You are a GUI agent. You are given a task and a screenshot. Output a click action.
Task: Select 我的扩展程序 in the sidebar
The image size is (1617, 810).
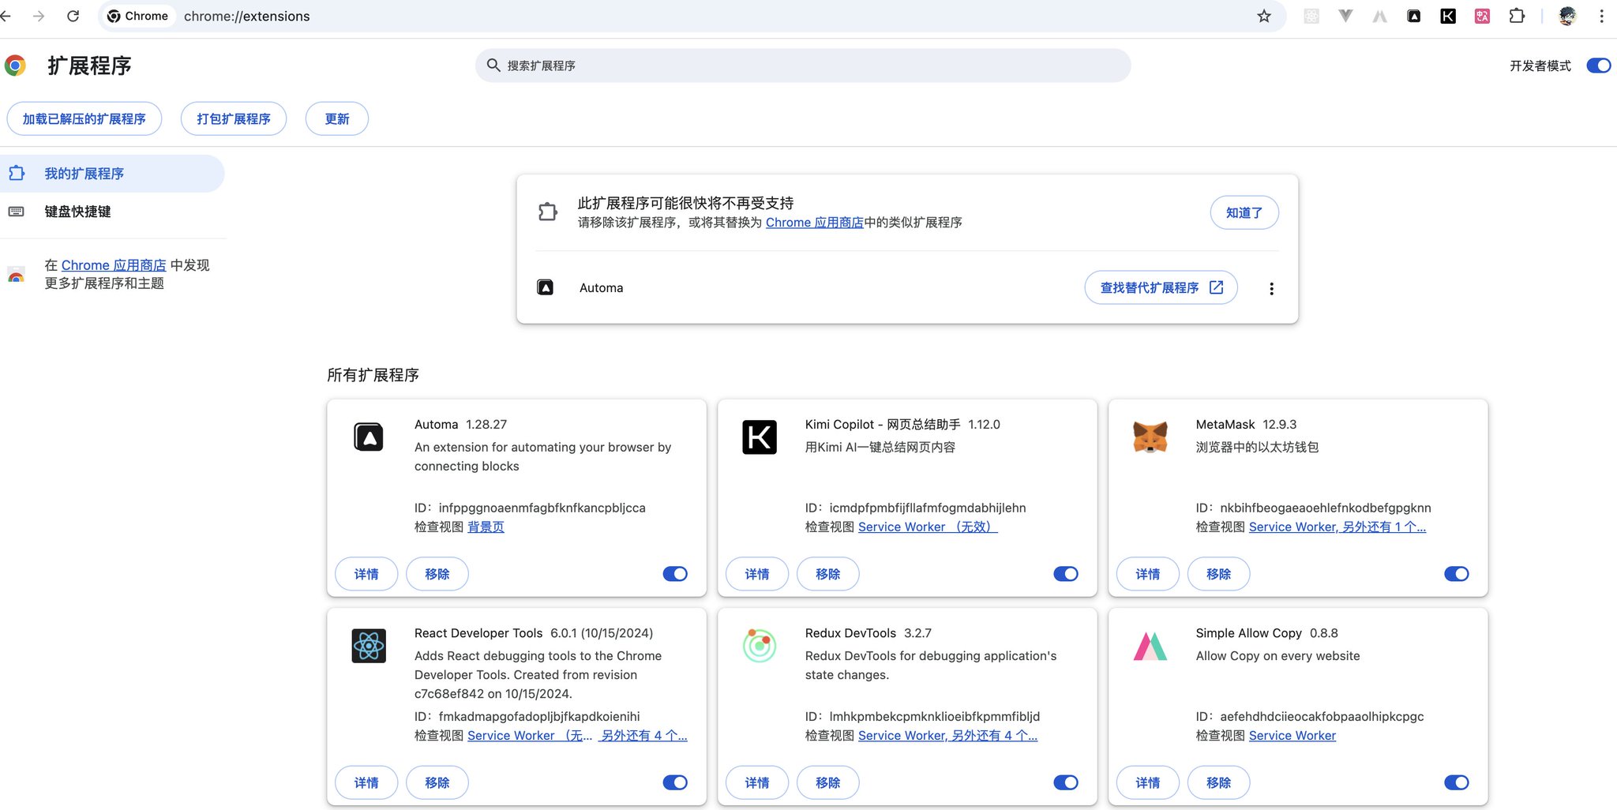(x=112, y=174)
